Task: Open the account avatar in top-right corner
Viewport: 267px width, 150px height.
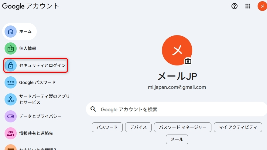Action: [x=262, y=6]
